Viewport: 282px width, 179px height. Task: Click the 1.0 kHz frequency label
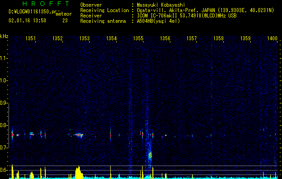[4, 81]
